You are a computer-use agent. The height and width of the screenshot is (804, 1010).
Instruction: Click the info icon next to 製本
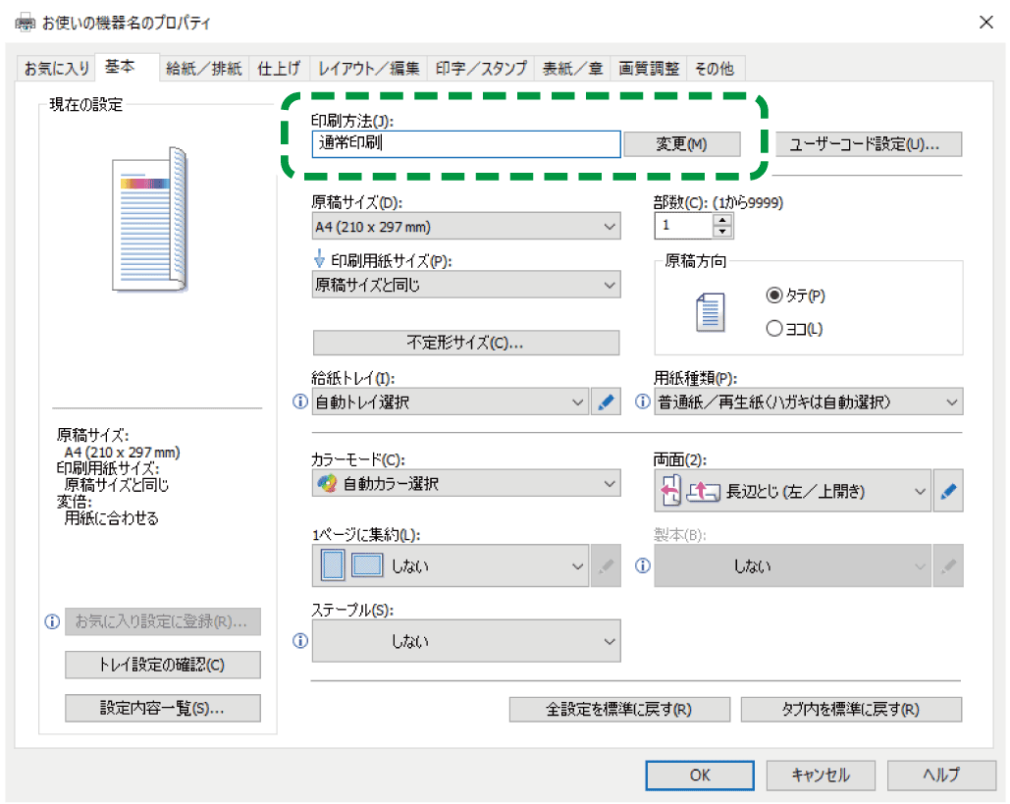643,566
